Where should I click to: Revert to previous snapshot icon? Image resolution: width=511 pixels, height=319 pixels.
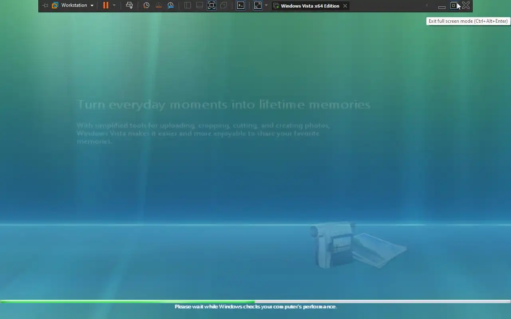158,6
